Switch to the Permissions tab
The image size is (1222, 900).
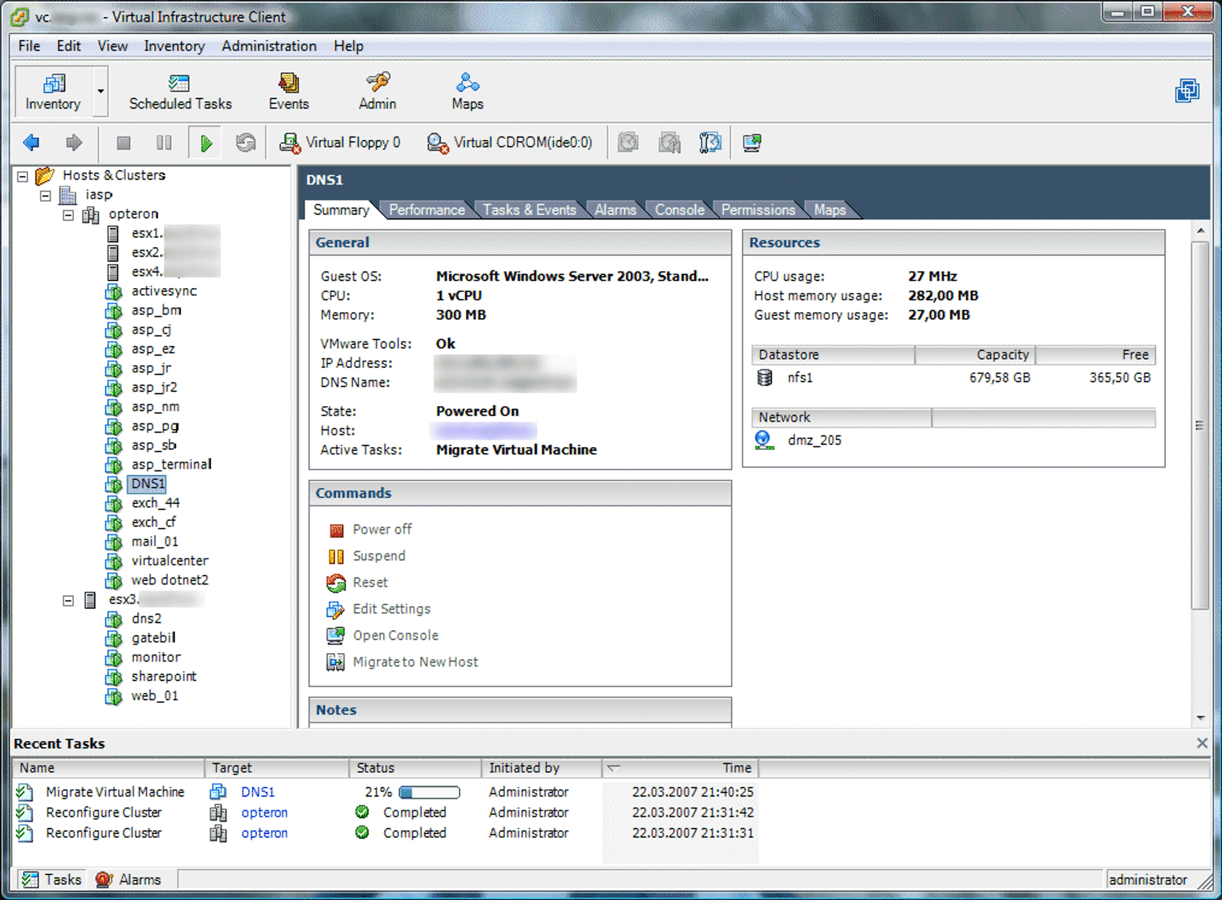click(x=758, y=210)
